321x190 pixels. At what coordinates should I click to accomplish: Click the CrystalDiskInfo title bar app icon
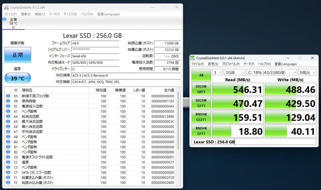[6, 7]
